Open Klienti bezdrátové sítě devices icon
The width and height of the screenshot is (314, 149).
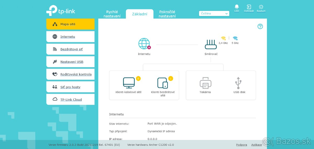click(x=162, y=83)
